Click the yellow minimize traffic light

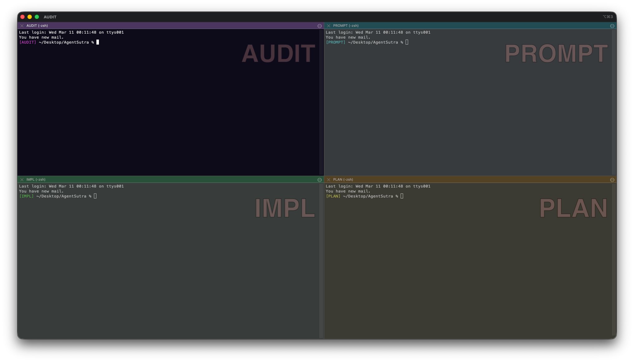click(30, 17)
